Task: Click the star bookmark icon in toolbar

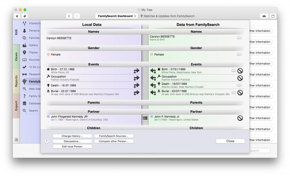Action: click(17, 16)
